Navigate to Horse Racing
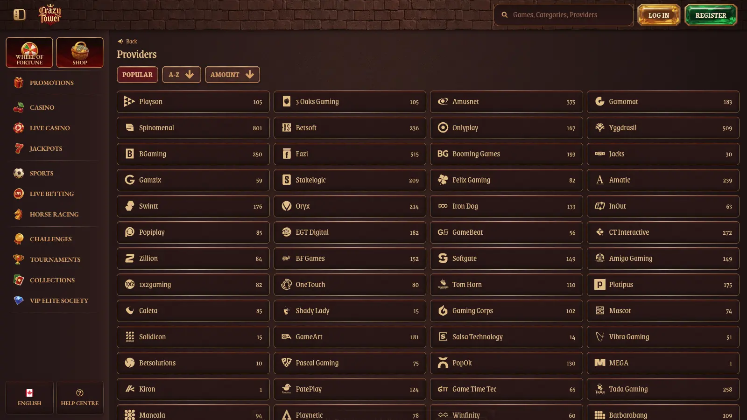The height and width of the screenshot is (420, 747). tap(55, 214)
